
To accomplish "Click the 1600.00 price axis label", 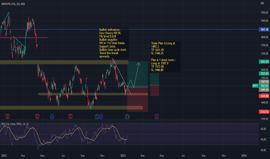I will pyautogui.click(x=264, y=70).
